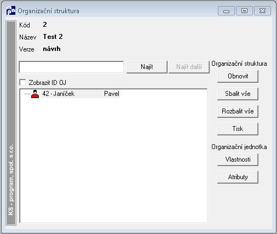277x234 pixels.
Task: Open the Atributy dialog
Action: tap(238, 177)
